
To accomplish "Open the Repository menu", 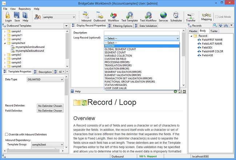I will [25, 9].
